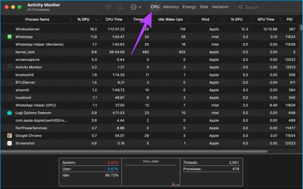Sort by the % CPU column

[83, 20]
